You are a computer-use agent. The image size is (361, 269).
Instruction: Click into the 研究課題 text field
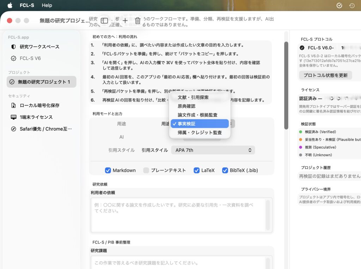pos(182,262)
